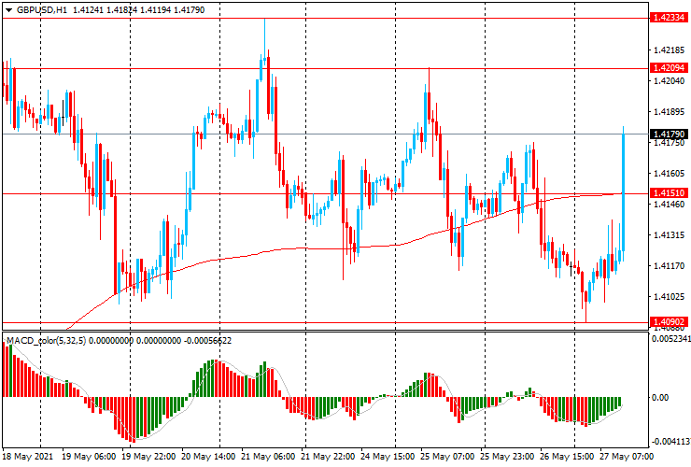Click the 24 May 15:00 time axis label
Viewport: 691px width, 467px height.
pyautogui.click(x=388, y=456)
